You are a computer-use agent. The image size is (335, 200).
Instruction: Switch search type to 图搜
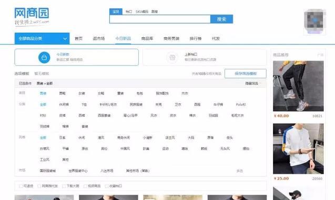[x=155, y=12]
